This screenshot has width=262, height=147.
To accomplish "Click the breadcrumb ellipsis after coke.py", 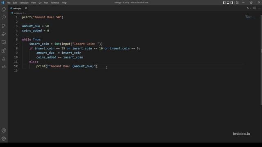I will tap(25, 13).
